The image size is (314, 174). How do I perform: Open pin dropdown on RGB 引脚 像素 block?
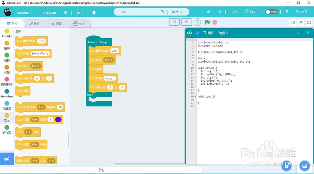coord(35,120)
